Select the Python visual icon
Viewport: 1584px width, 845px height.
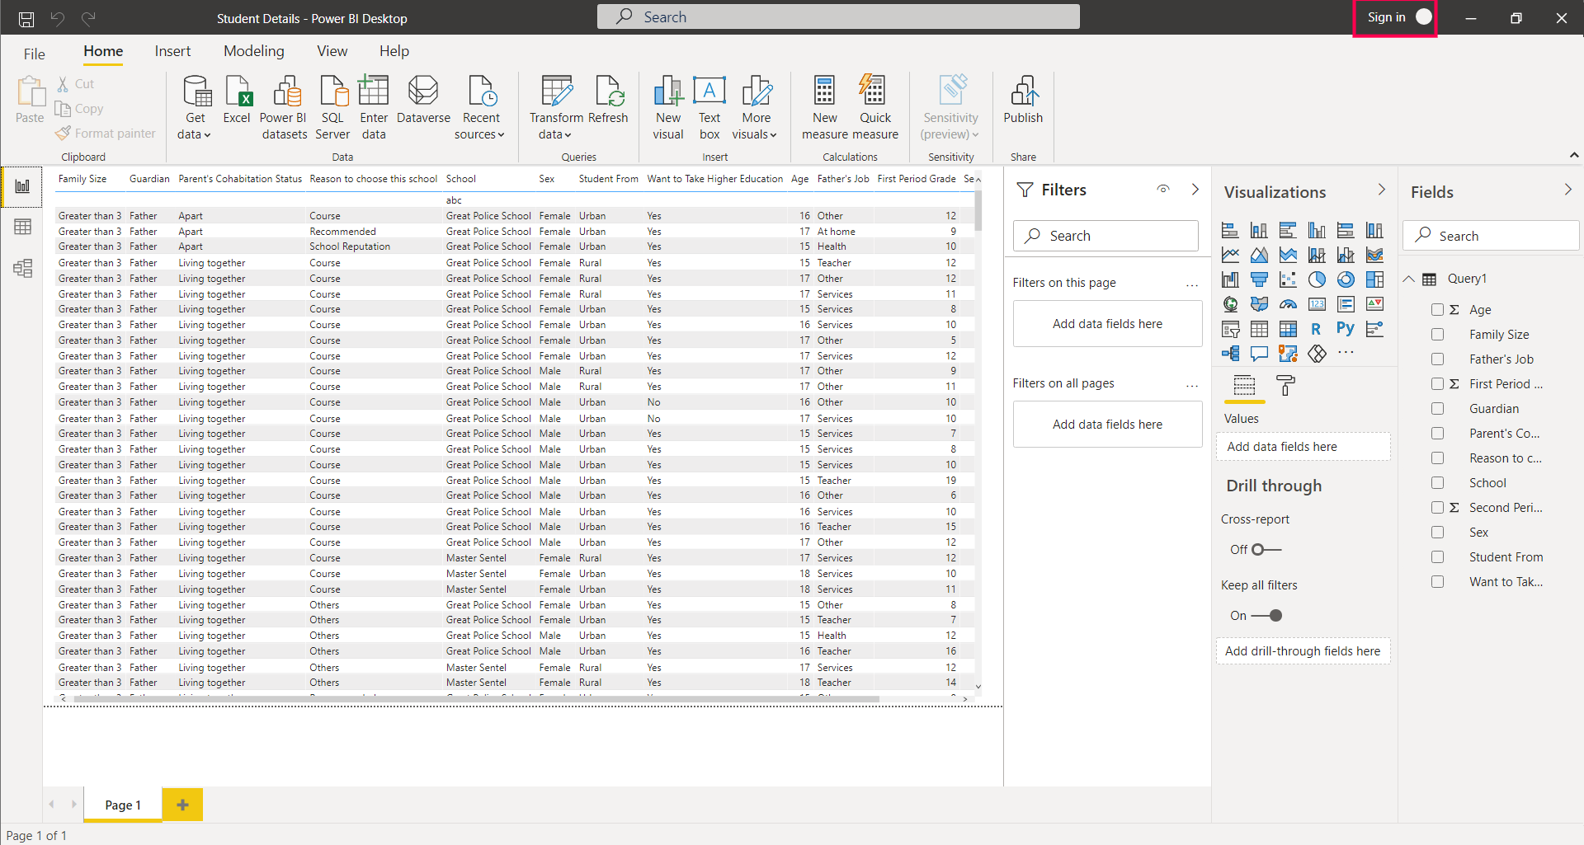pyautogui.click(x=1345, y=329)
